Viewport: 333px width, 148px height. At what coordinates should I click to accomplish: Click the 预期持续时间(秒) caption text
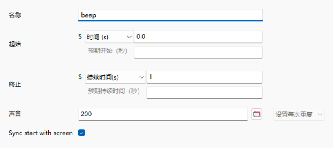point(114,91)
